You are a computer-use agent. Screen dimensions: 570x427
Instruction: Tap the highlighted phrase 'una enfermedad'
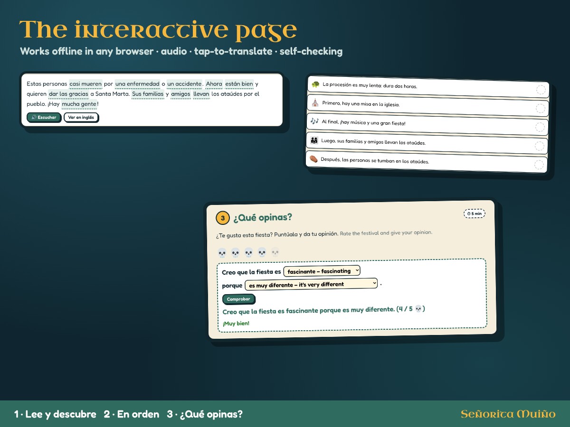tap(137, 84)
